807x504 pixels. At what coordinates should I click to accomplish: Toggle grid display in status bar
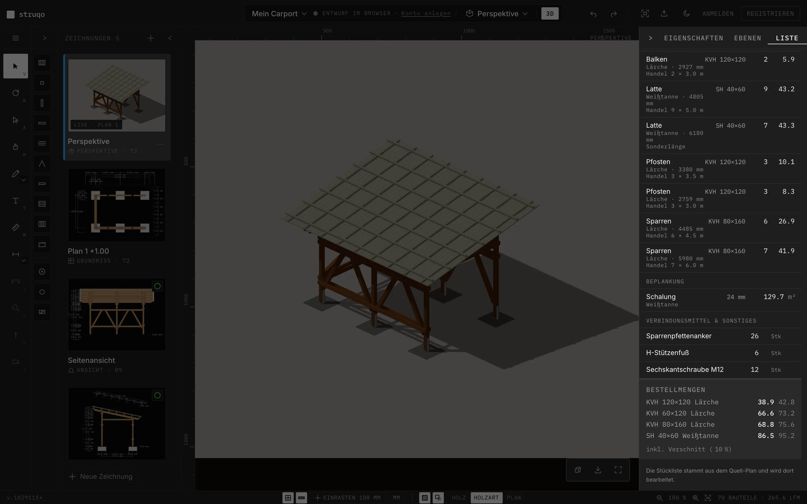click(x=288, y=498)
